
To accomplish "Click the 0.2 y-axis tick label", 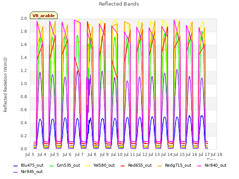I will 24,136.
